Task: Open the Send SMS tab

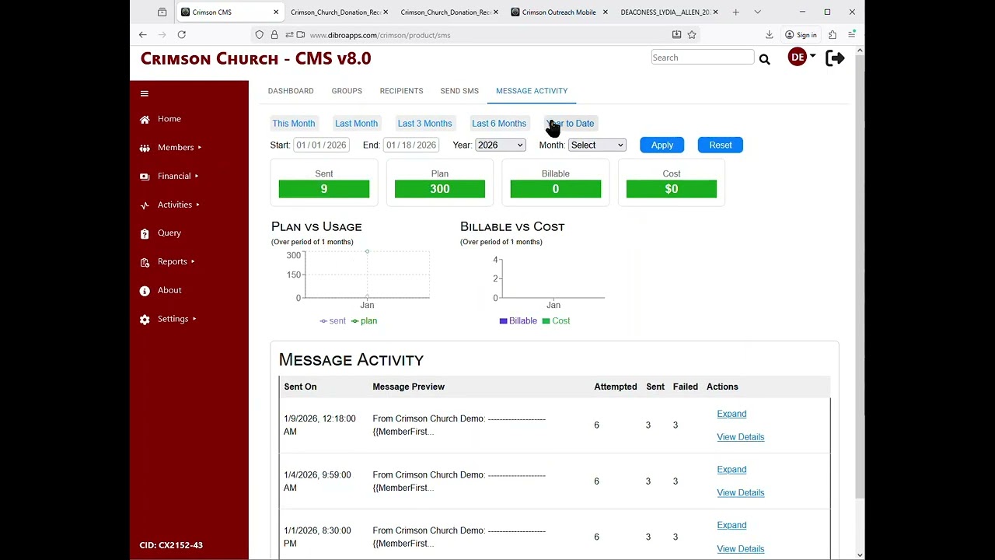Action: pos(459,91)
